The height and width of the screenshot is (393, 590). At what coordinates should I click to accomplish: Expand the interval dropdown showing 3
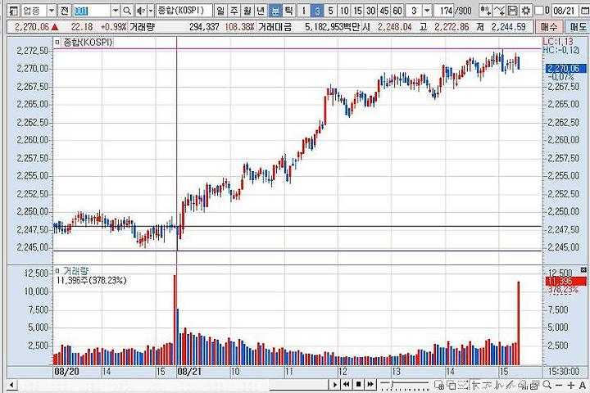coord(427,11)
